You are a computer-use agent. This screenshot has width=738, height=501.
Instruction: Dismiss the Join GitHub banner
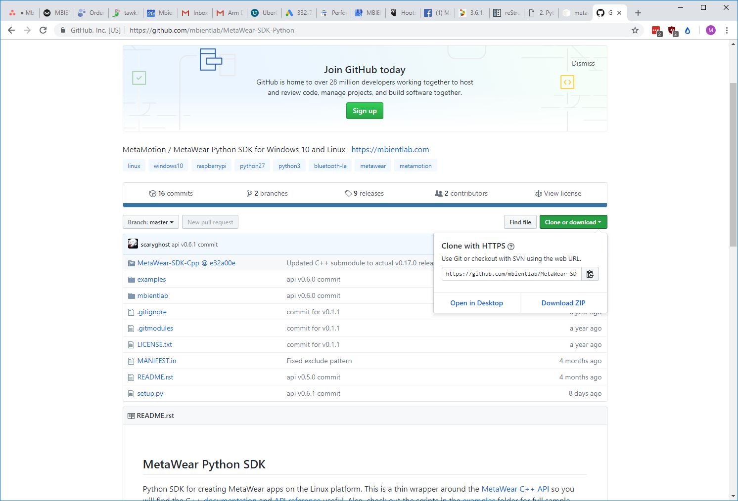pos(583,63)
